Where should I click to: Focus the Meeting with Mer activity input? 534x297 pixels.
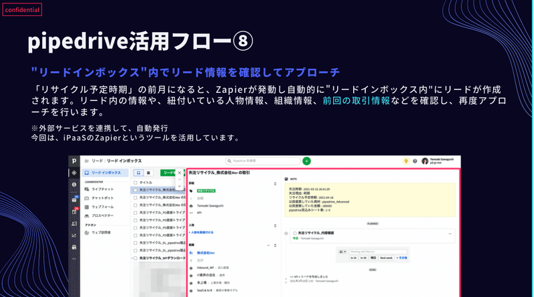tap(378, 252)
